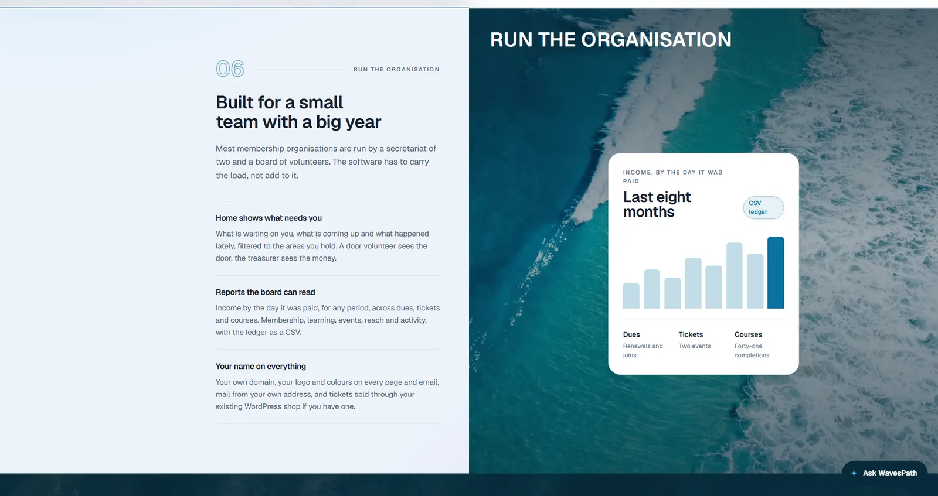Select the "Home shows what needs you" heading
The height and width of the screenshot is (496, 938).
pos(269,218)
